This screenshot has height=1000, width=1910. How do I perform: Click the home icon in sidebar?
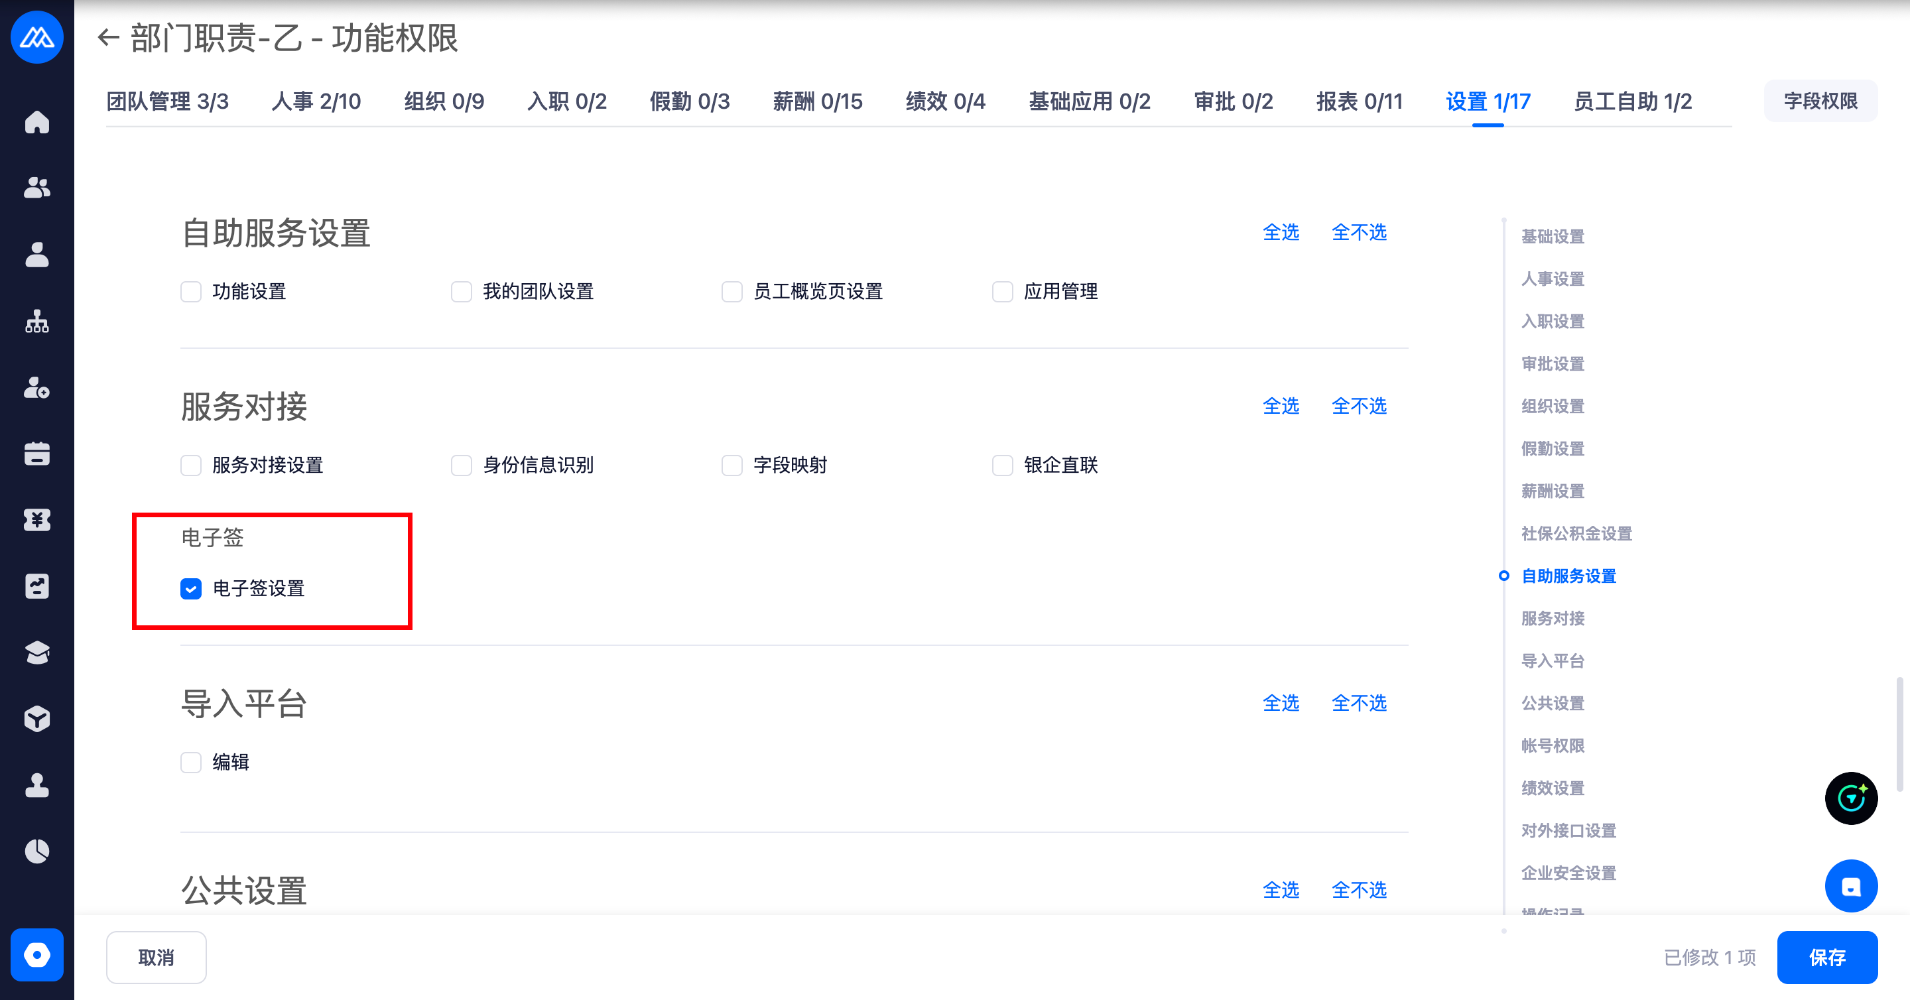(36, 122)
